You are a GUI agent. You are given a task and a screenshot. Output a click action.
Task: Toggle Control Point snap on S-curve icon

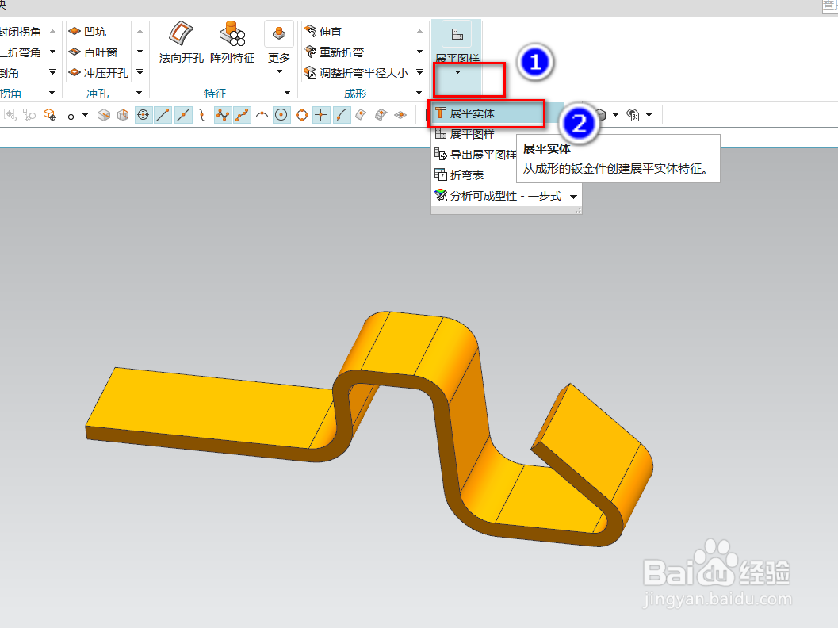(x=202, y=115)
